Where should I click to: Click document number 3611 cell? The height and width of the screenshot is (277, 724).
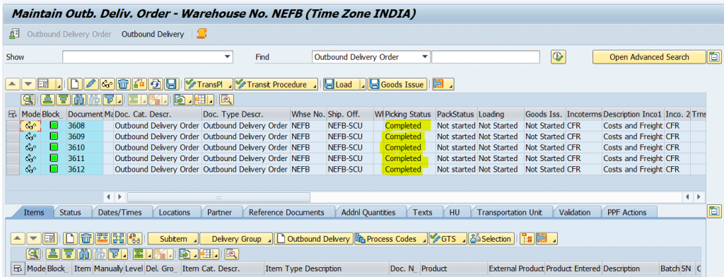tap(85, 158)
